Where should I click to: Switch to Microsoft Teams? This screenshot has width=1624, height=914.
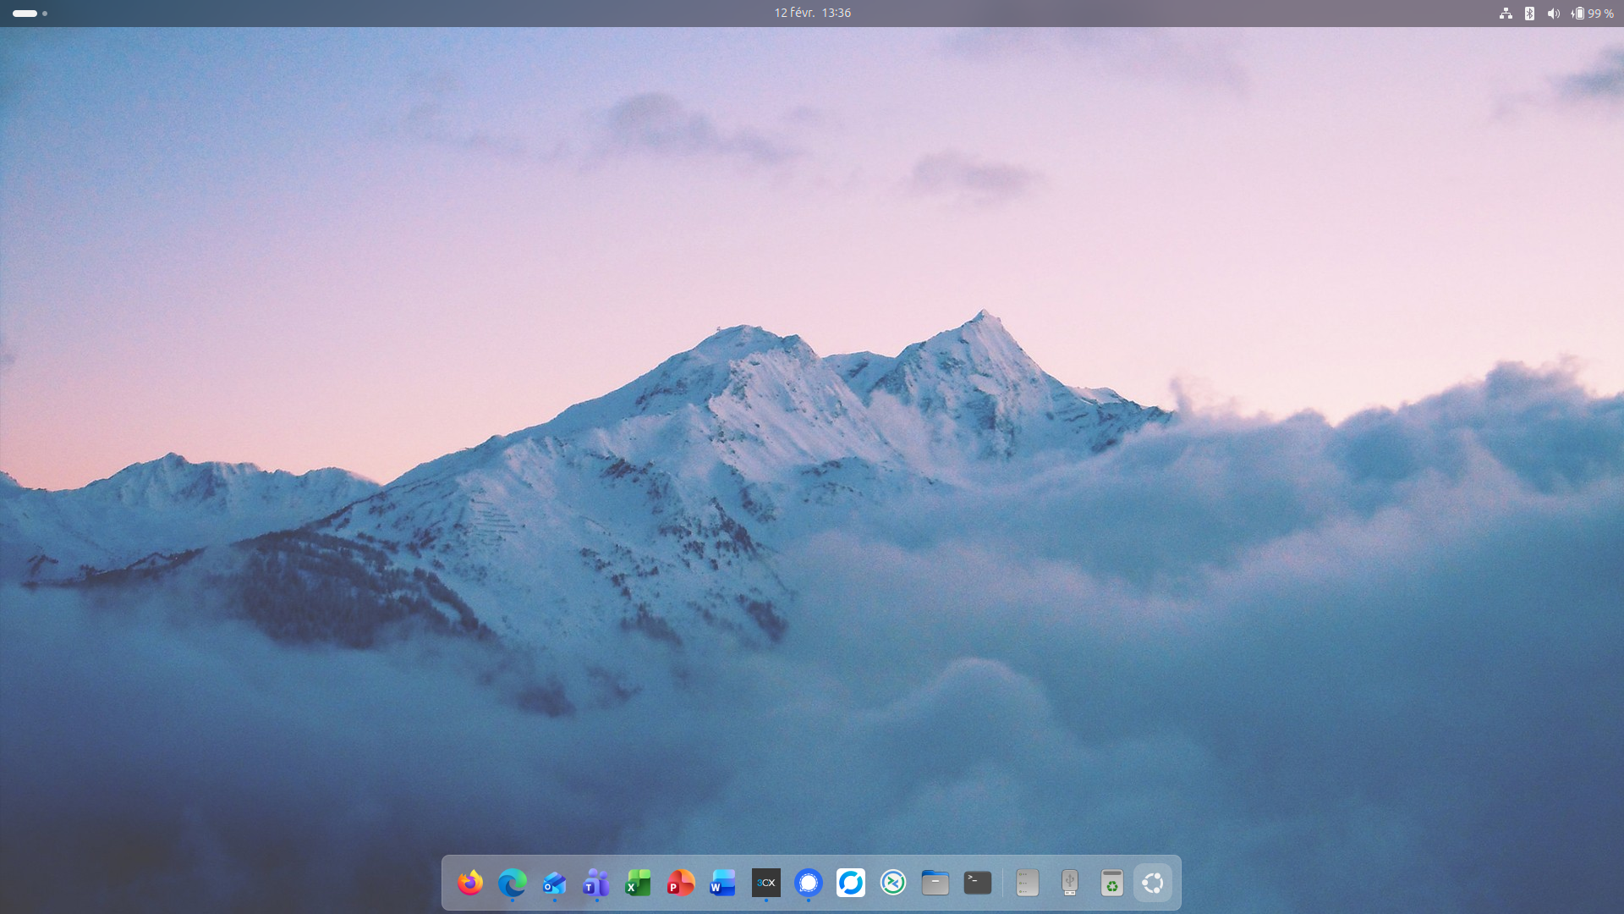pos(596,883)
